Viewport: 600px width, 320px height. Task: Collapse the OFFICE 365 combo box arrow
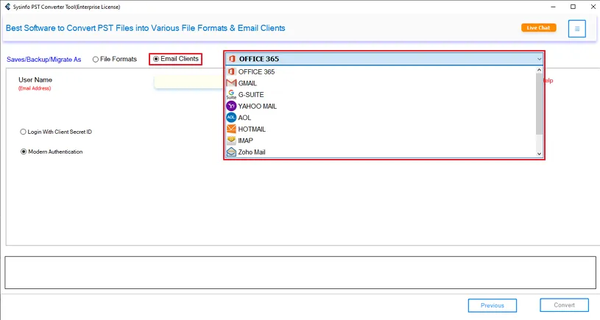click(x=539, y=59)
